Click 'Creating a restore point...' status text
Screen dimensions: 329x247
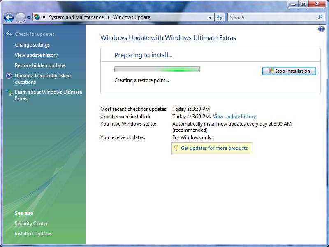(x=141, y=80)
